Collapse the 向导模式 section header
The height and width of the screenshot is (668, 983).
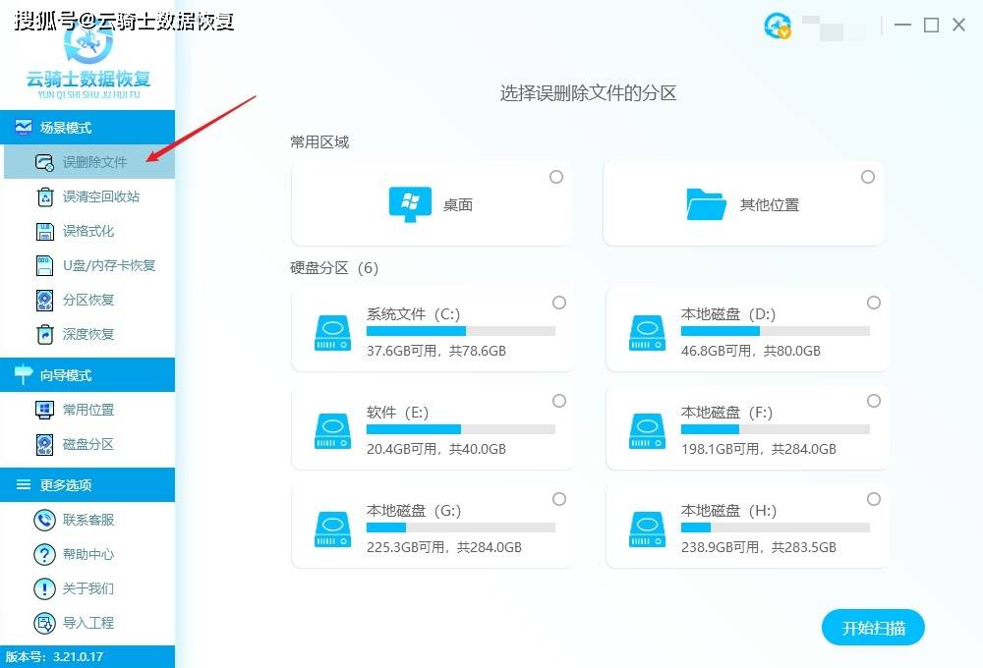pyautogui.click(x=87, y=374)
